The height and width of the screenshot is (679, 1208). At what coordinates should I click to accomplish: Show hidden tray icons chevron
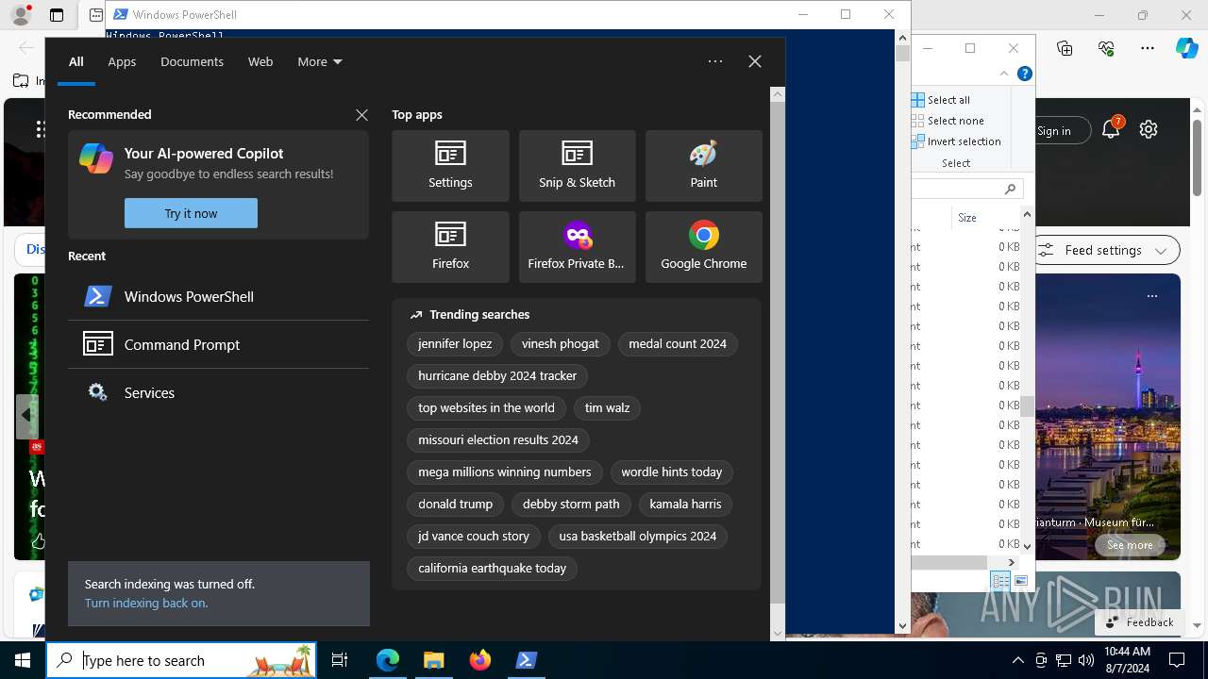pos(1017,660)
